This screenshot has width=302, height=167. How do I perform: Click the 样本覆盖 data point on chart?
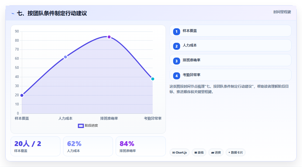click(x=22, y=95)
